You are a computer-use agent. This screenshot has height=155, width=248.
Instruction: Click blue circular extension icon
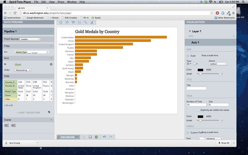(223, 13)
